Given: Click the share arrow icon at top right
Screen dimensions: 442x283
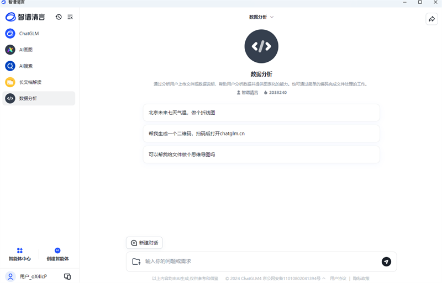Looking at the screenshot, I should click(x=432, y=19).
